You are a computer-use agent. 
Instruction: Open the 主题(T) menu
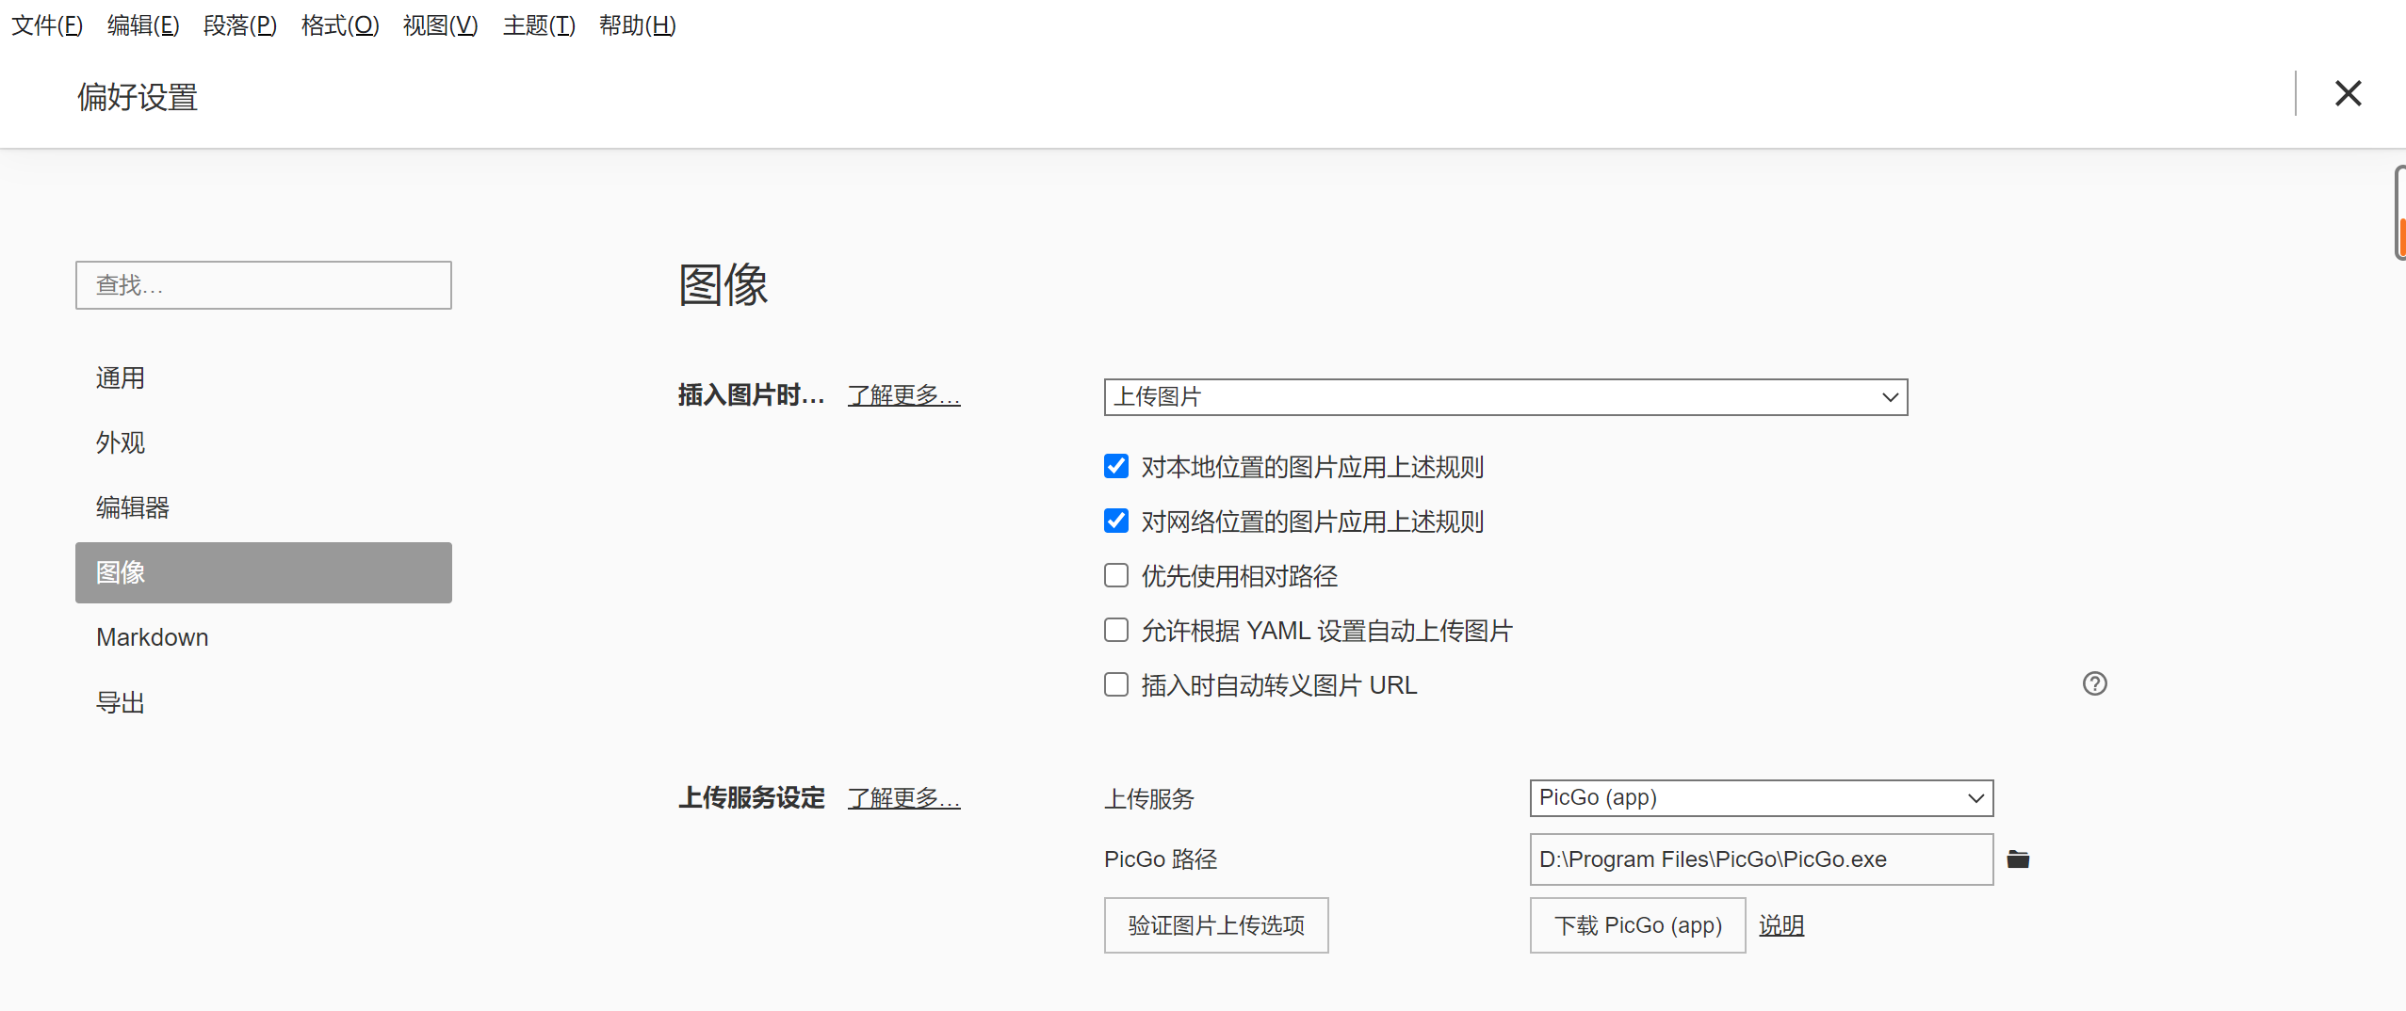coord(539,25)
